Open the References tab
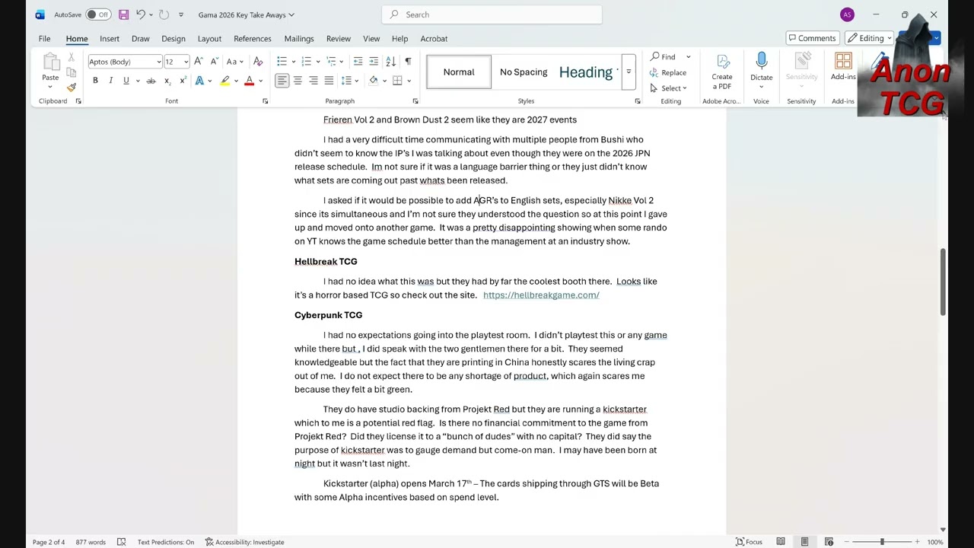The image size is (974, 548). coord(252,39)
